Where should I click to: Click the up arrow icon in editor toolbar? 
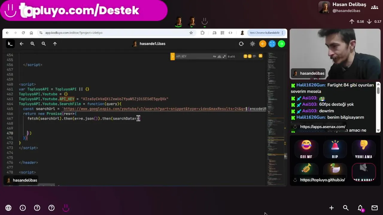pyautogui.click(x=55, y=44)
